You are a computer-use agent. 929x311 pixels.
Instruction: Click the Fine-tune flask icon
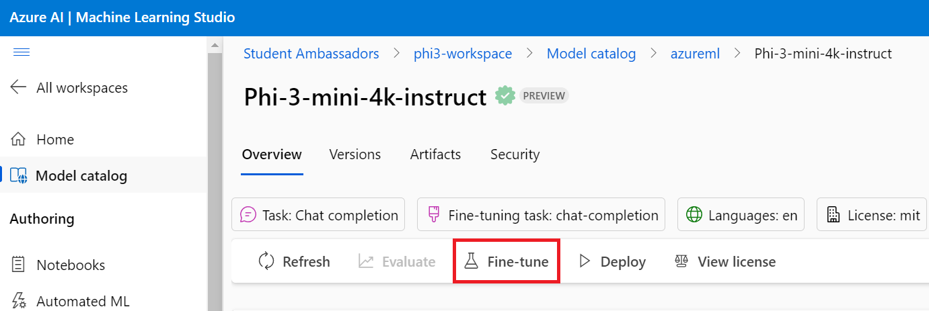(471, 261)
